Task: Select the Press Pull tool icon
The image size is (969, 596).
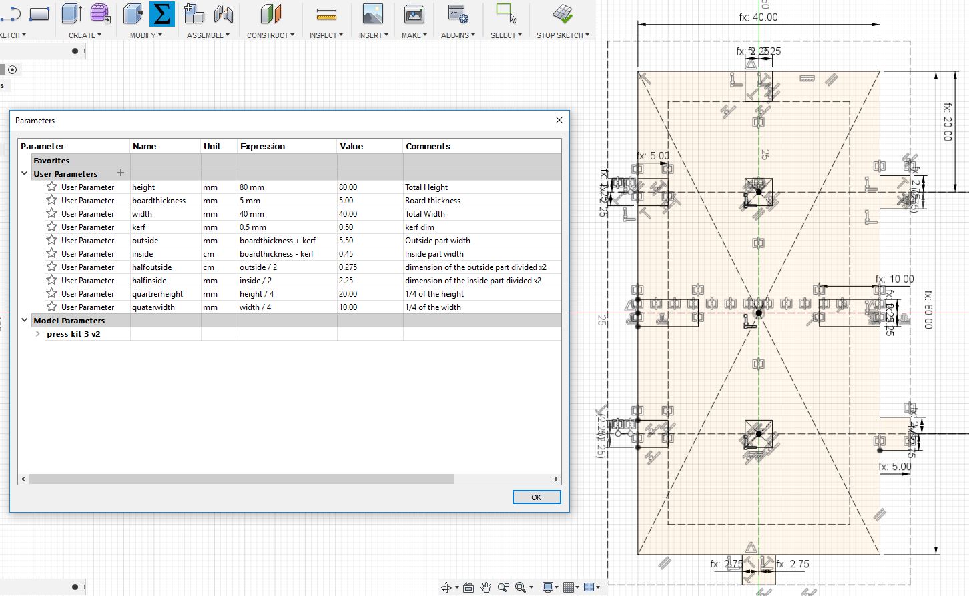Action: pos(134,13)
